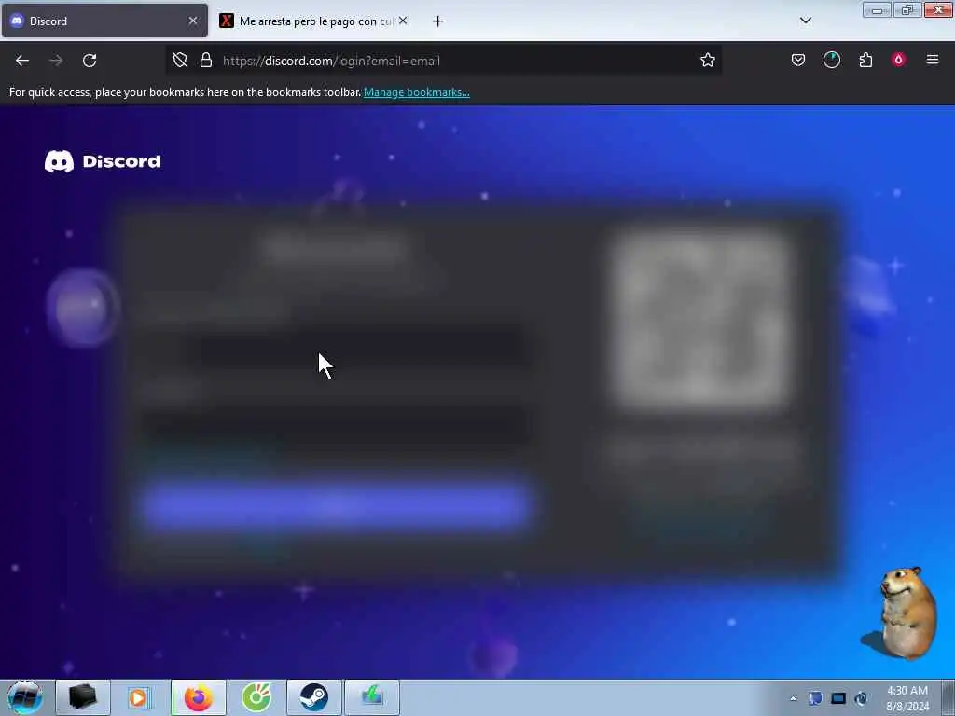Click the forward navigation arrow
The width and height of the screenshot is (955, 716).
56,61
